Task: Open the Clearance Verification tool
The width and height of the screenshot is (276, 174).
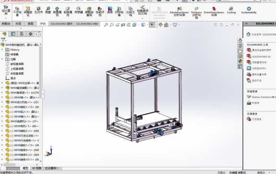Action: point(28,11)
